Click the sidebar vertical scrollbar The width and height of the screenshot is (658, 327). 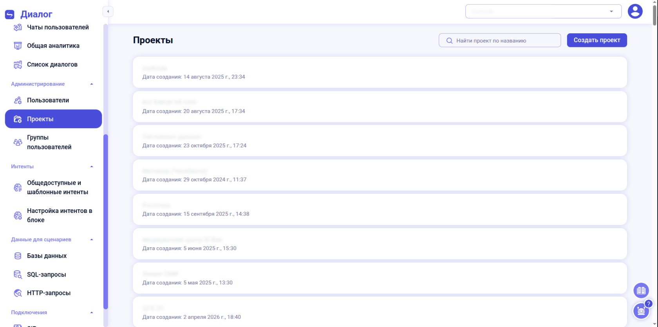pyautogui.click(x=106, y=222)
